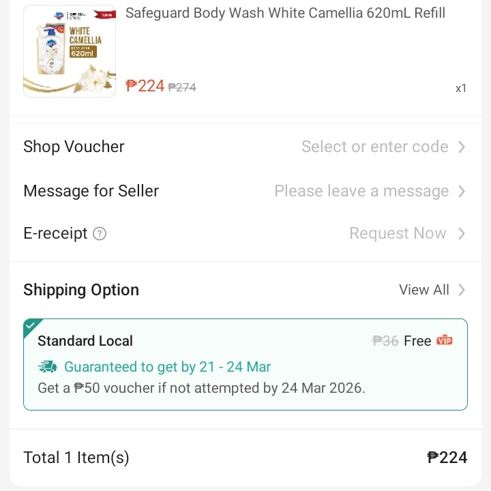Tap Guaranteed to get by 21 - 24 Mar

(x=167, y=367)
